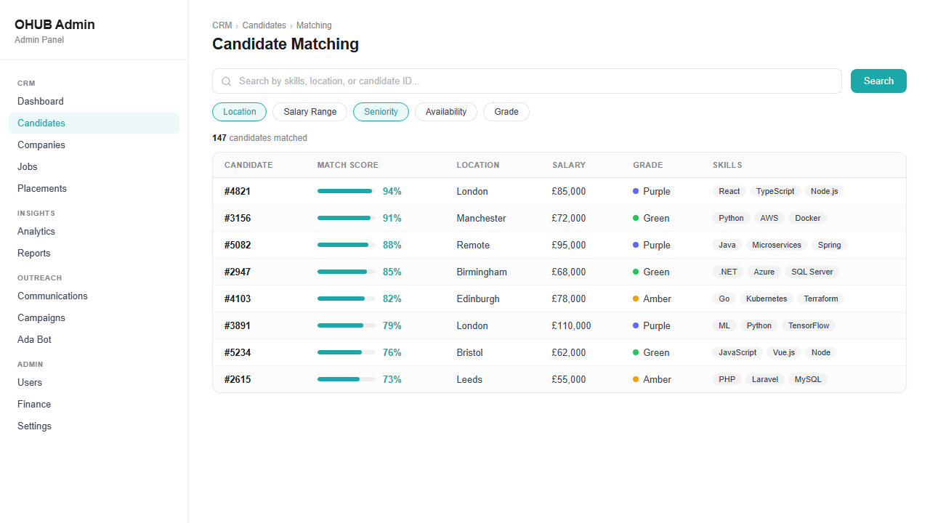This screenshot has height=523, width=930.
Task: Click the React skill tag
Action: click(x=729, y=192)
